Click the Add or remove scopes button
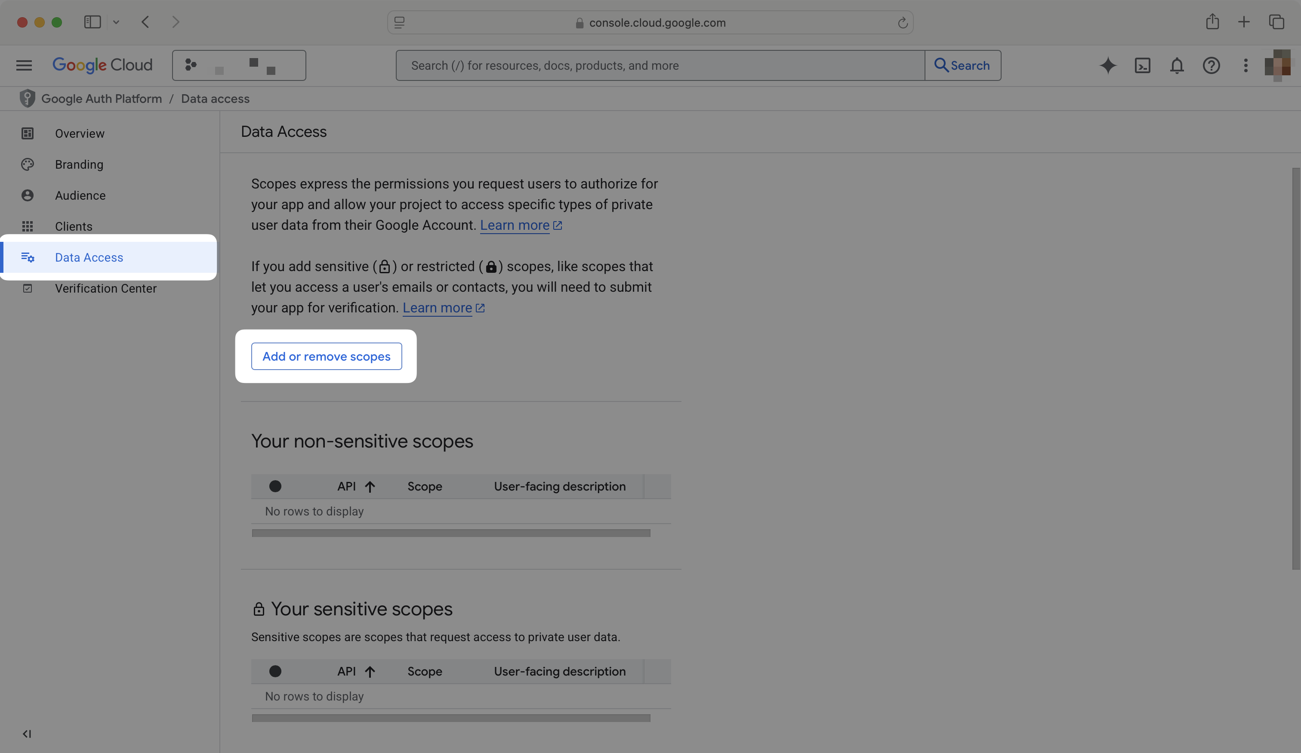Viewport: 1301px width, 753px height. click(326, 356)
